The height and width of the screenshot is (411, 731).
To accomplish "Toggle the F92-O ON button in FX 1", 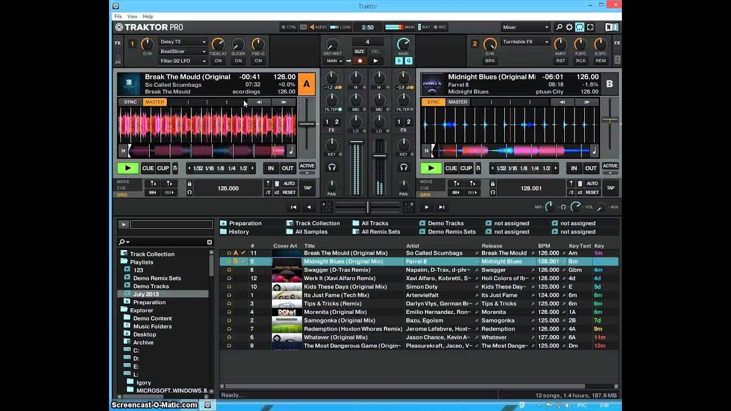I will point(258,61).
